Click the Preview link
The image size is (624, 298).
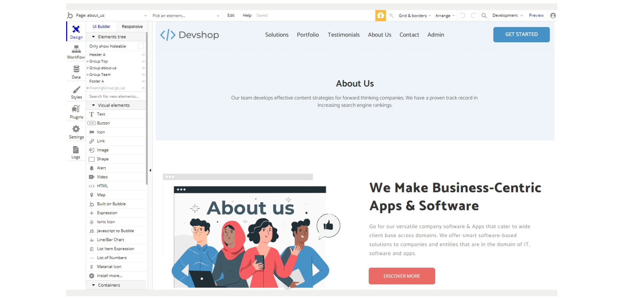coord(536,15)
